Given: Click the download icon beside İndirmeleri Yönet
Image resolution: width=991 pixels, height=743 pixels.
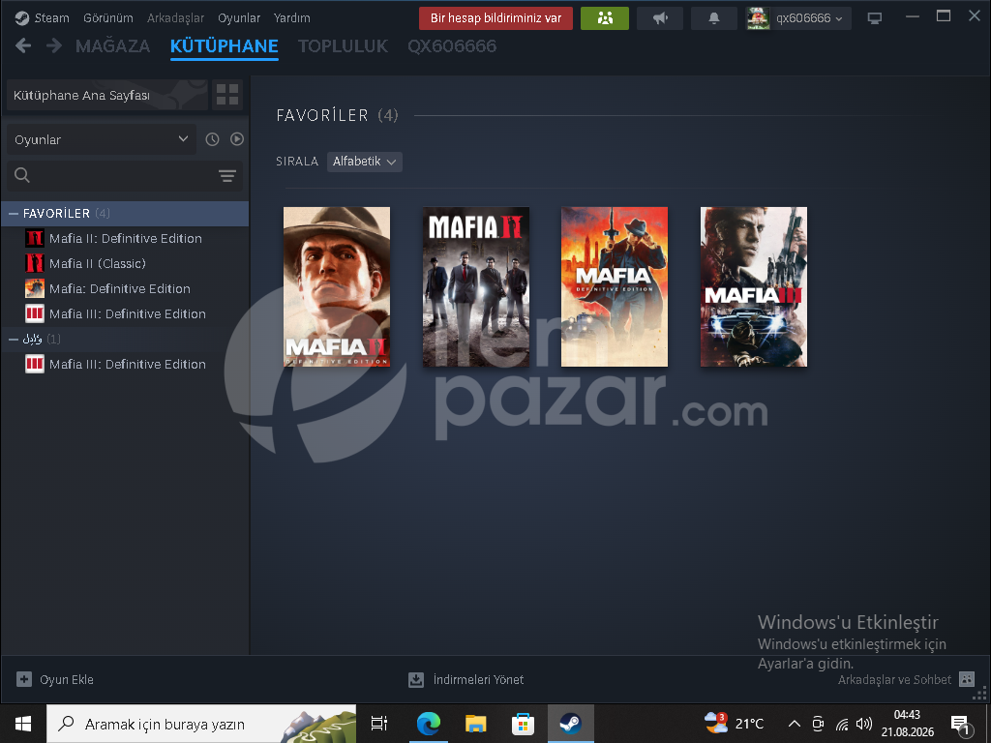Looking at the screenshot, I should (x=416, y=680).
